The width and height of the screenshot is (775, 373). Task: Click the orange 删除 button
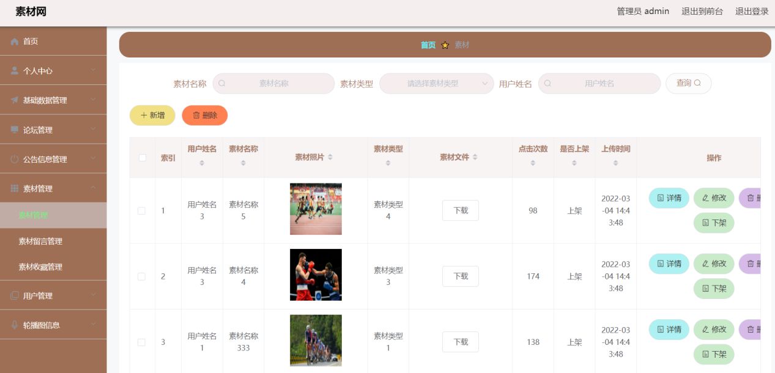point(205,115)
